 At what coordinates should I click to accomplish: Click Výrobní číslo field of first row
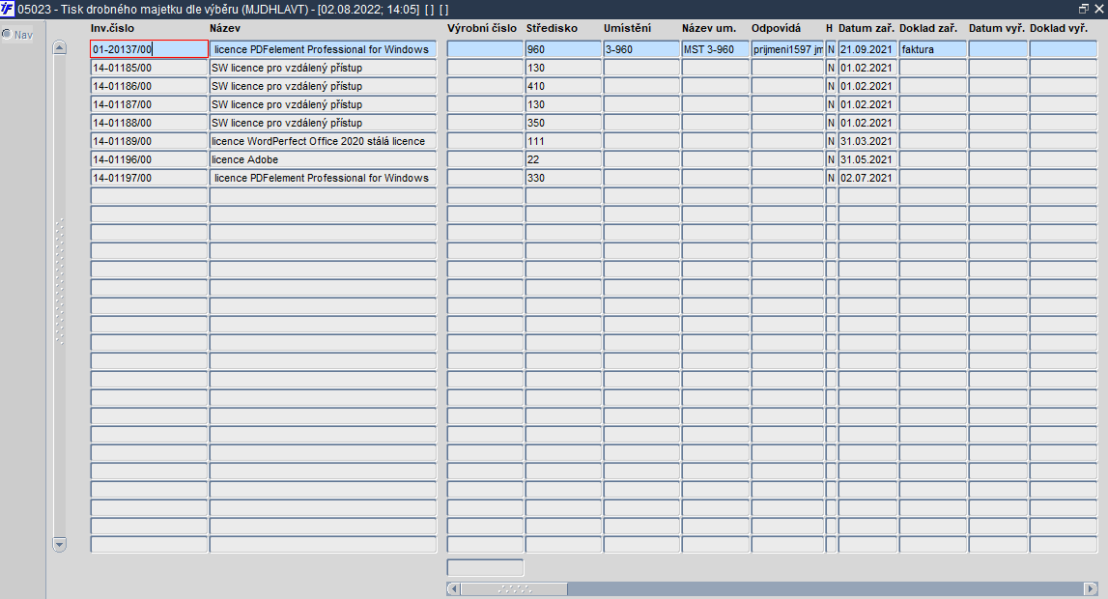pyautogui.click(x=486, y=48)
